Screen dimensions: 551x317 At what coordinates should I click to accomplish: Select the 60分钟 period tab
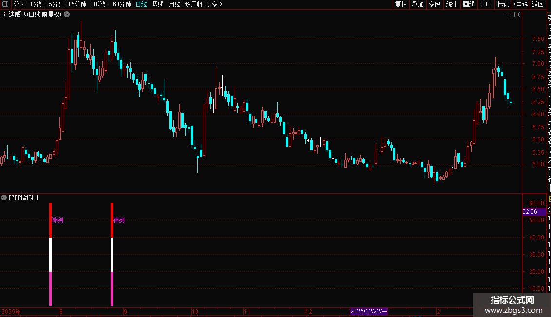click(x=122, y=4)
